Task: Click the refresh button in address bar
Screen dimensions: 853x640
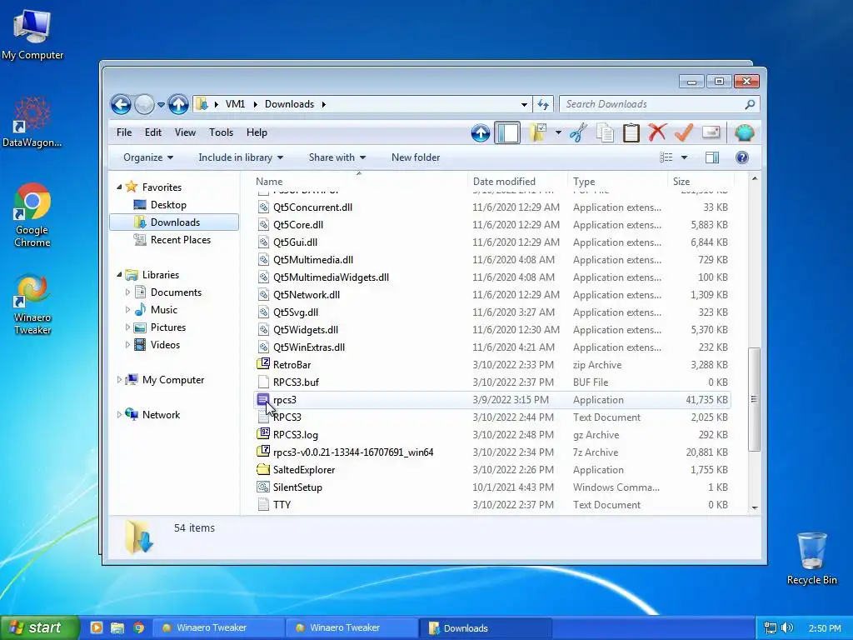Action: pos(543,104)
